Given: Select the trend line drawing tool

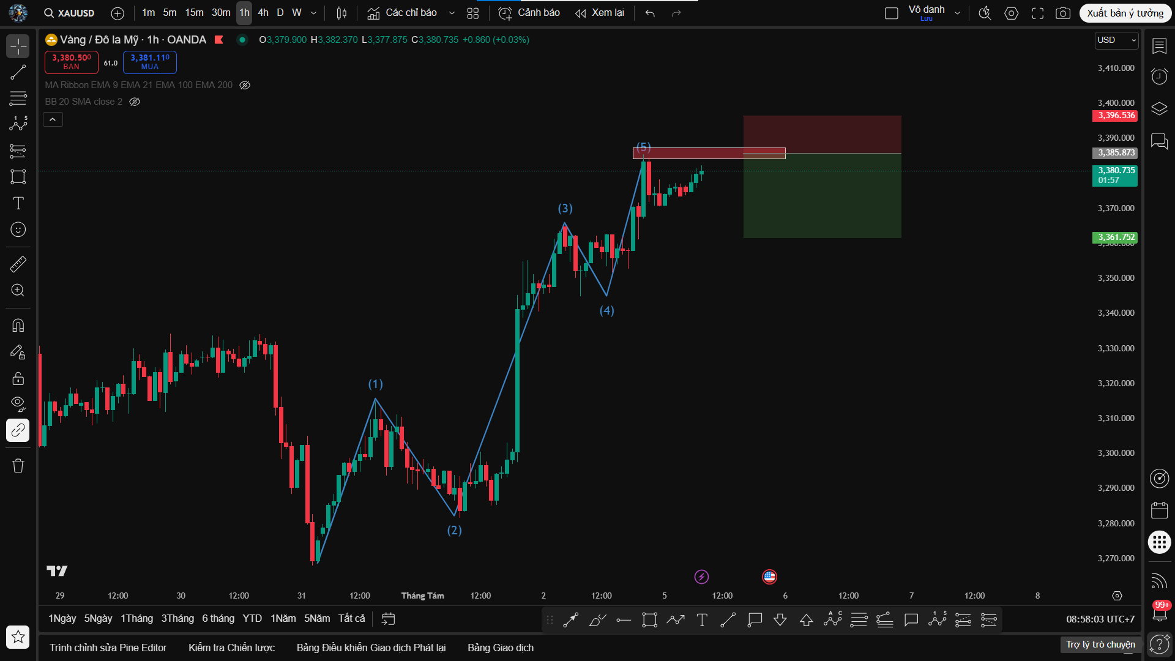Looking at the screenshot, I should [18, 72].
